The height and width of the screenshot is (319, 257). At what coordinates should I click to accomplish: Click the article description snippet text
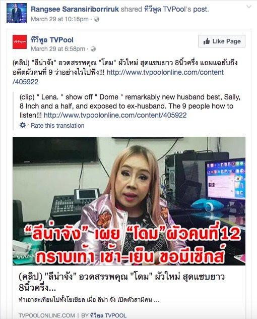click(x=89, y=300)
